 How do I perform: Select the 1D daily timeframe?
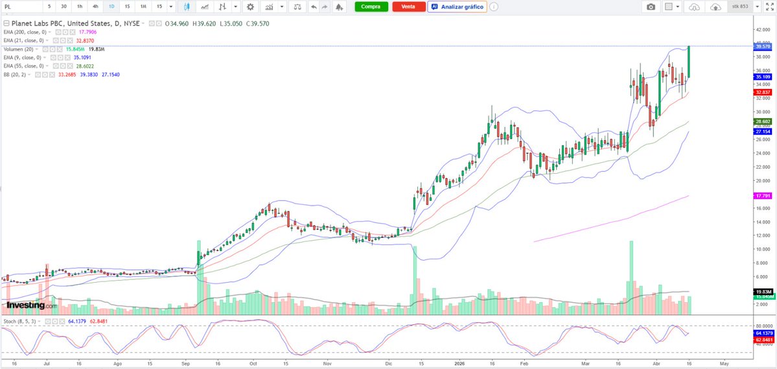pos(111,7)
